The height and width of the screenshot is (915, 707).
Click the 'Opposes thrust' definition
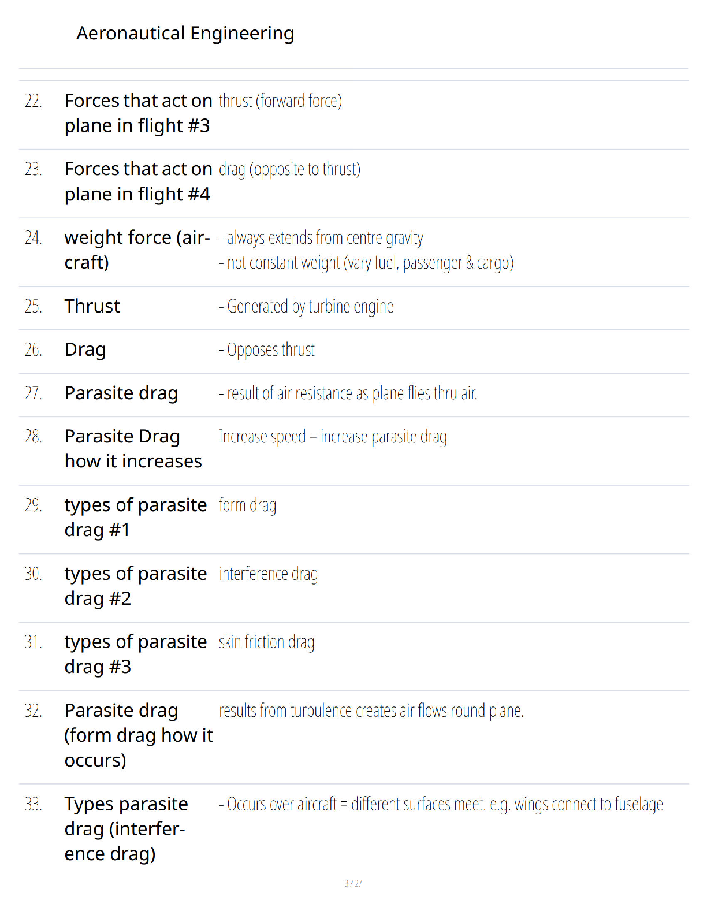click(266, 350)
